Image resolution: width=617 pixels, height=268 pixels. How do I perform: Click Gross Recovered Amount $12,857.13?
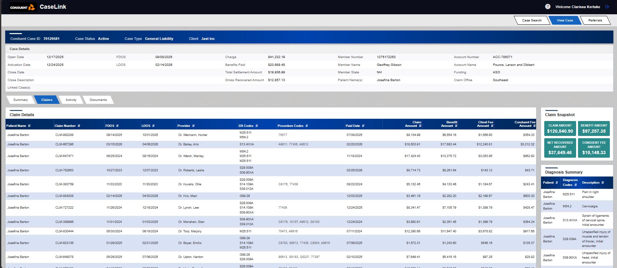coord(276,80)
